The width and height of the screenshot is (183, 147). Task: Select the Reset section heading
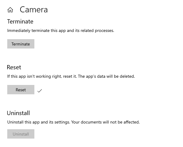tap(14, 67)
